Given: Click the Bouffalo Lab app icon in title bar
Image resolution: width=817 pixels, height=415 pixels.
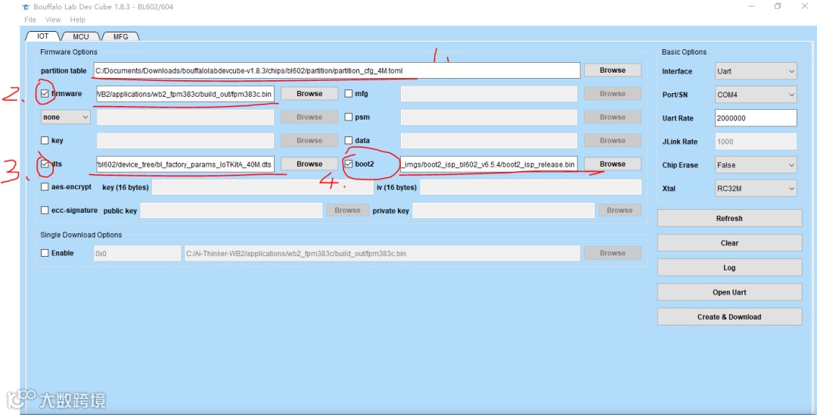Looking at the screenshot, I should tap(26, 7).
